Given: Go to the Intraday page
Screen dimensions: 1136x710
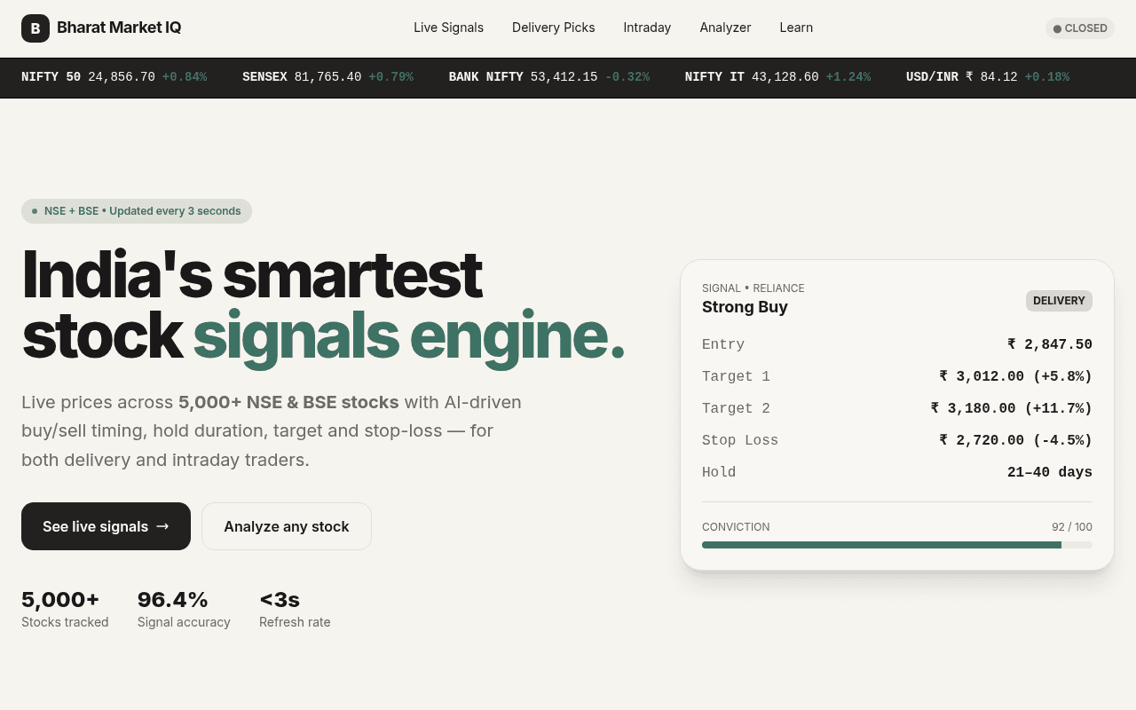Looking at the screenshot, I should pos(647,28).
